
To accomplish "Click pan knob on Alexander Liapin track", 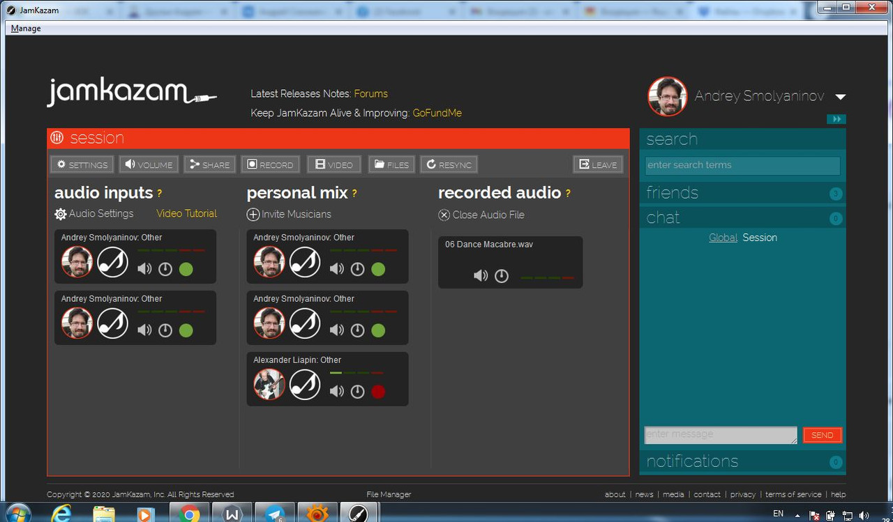I will pyautogui.click(x=358, y=392).
